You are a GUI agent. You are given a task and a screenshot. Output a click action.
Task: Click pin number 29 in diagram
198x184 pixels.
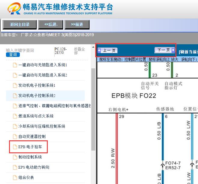point(121,117)
